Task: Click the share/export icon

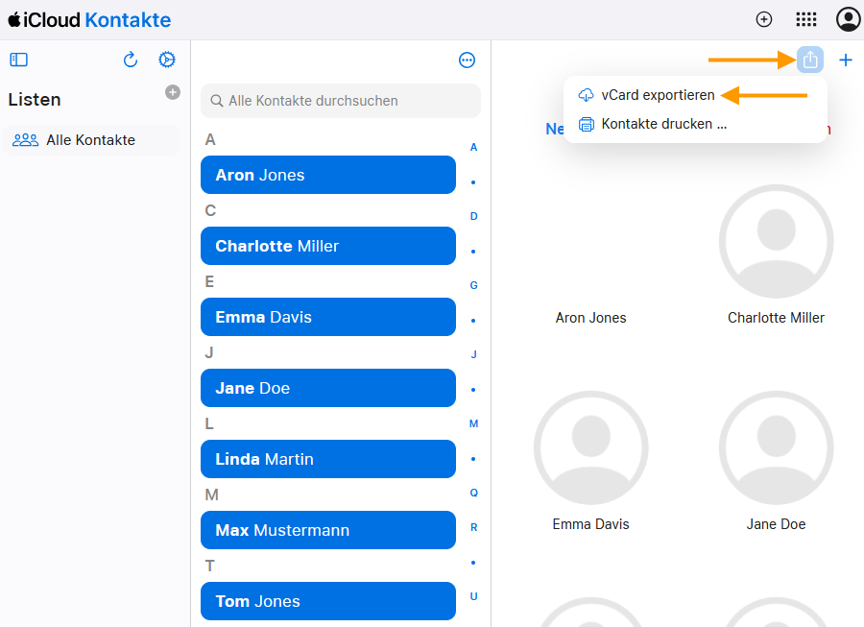Action: coord(810,60)
